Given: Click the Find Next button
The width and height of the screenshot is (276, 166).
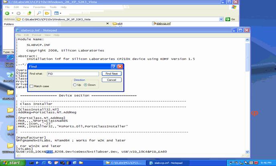Looking at the screenshot, I should pyautogui.click(x=112, y=74).
